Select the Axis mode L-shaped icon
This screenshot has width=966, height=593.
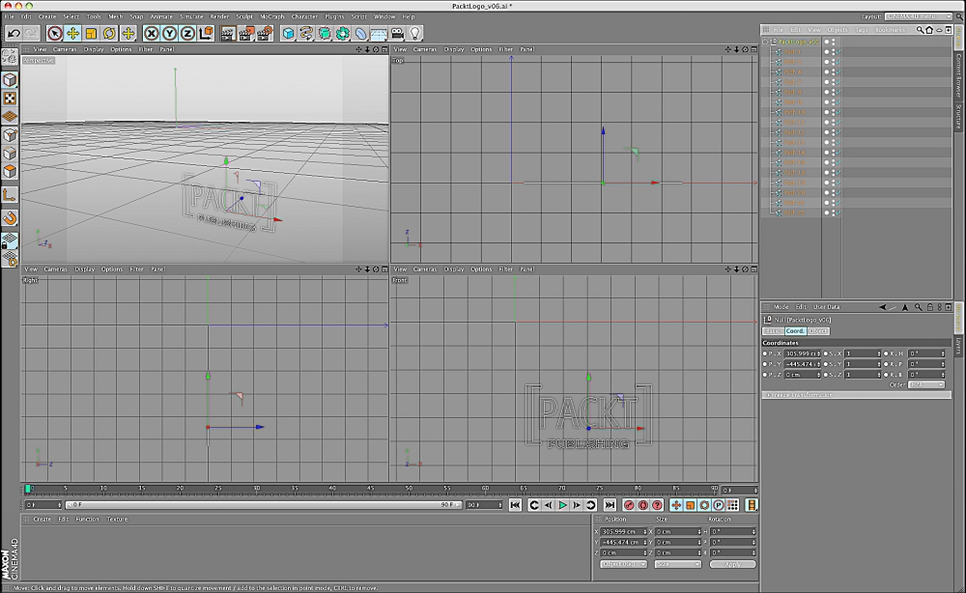(x=10, y=195)
